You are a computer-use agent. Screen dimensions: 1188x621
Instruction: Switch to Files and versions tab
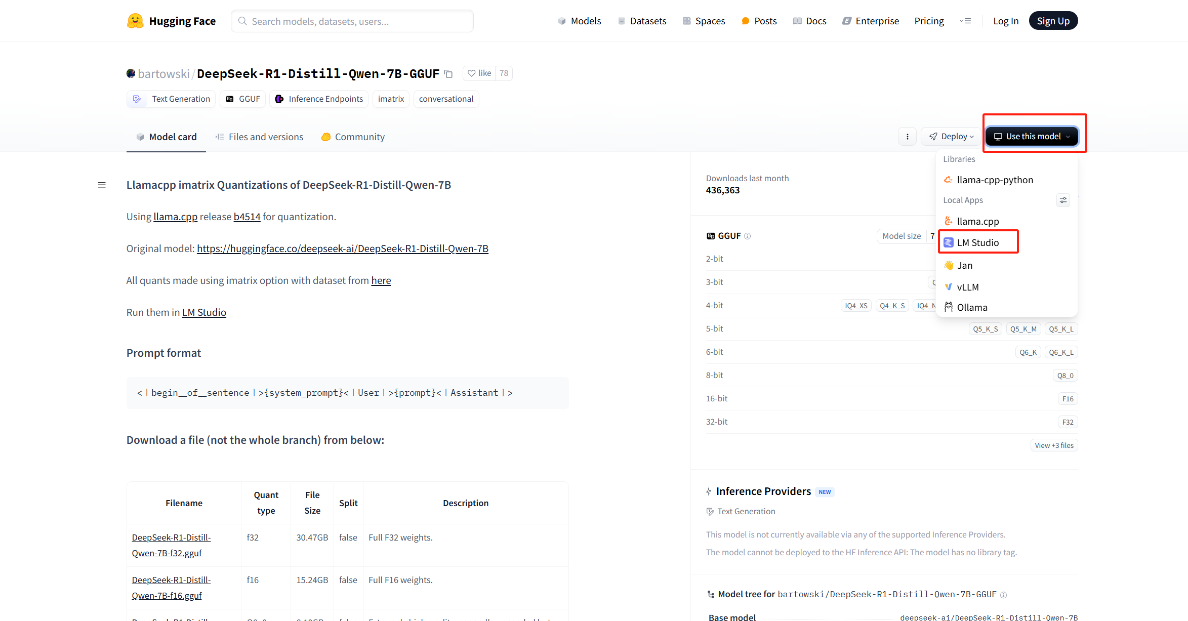coord(259,137)
